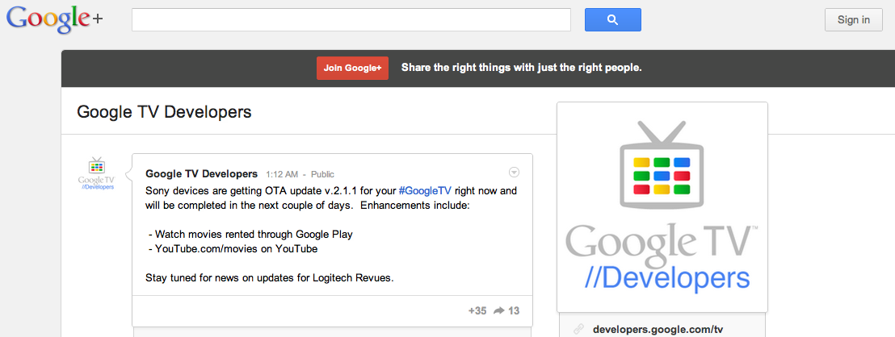895x337 pixels.
Task: Click the Public visibility label on the post
Action: (322, 174)
